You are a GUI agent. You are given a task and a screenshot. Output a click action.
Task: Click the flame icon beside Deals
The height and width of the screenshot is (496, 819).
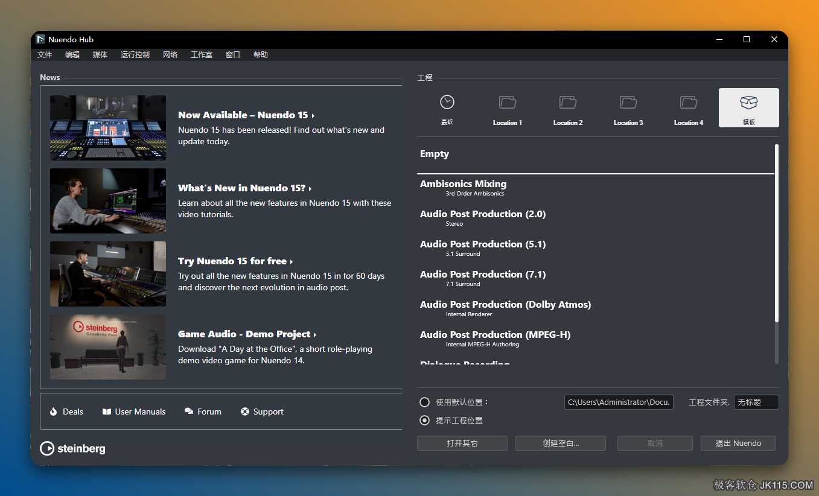coord(53,412)
